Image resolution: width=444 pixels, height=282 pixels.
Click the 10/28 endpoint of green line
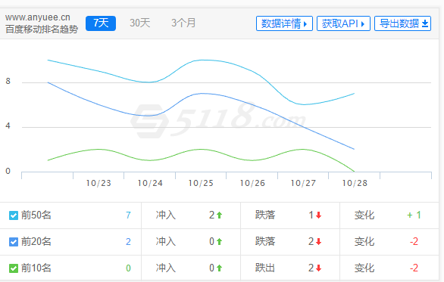354,171
